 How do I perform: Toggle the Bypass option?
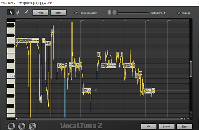(x=179, y=13)
